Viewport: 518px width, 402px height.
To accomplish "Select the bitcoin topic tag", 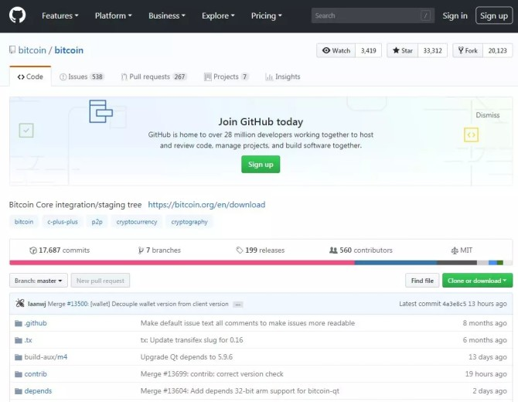I will tap(24, 222).
